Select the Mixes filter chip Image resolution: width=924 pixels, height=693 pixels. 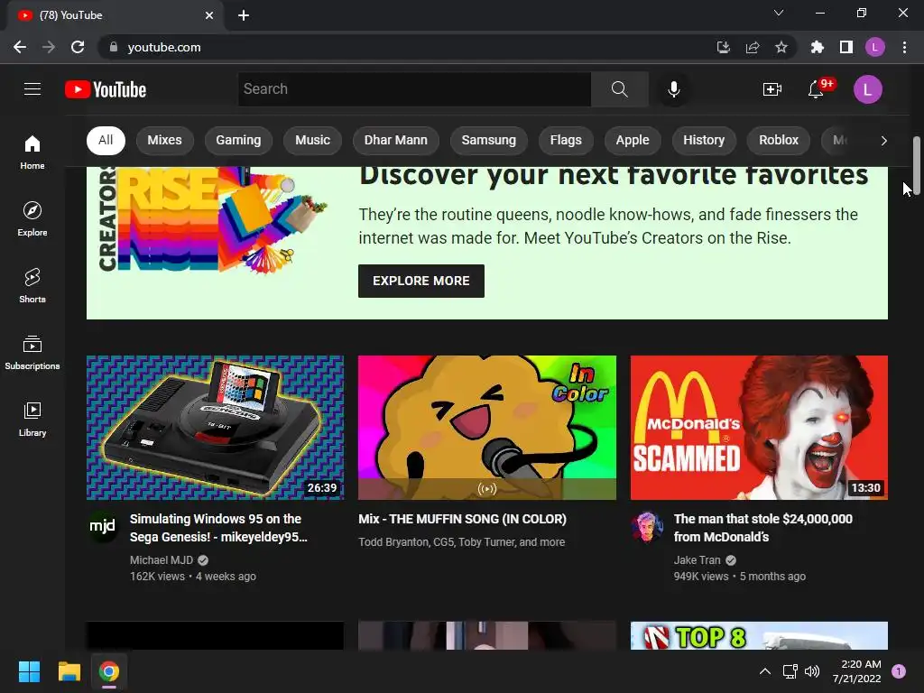164,140
